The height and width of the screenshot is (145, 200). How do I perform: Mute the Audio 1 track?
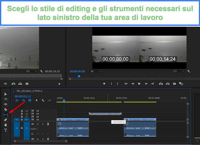(x=38, y=124)
